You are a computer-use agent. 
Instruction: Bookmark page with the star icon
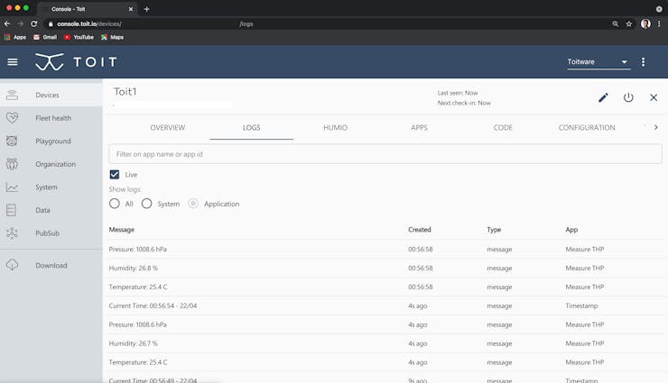(629, 23)
